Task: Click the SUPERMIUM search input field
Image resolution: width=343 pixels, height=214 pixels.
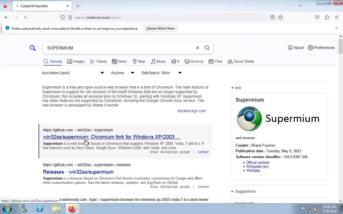Action: (120, 48)
